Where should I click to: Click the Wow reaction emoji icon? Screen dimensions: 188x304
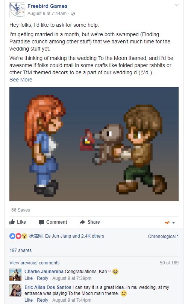coord(24,236)
